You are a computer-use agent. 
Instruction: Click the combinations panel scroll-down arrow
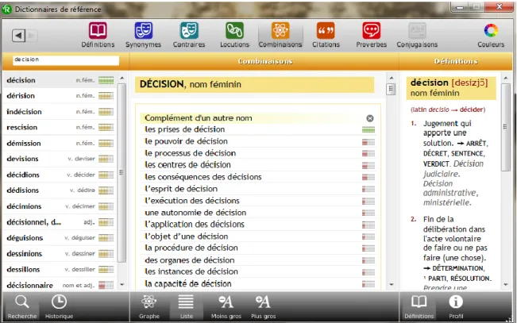tap(392, 284)
